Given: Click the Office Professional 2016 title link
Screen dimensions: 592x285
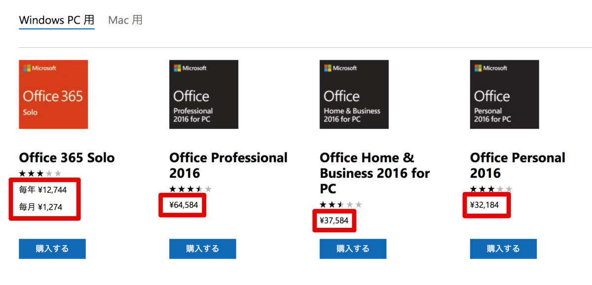Looking at the screenshot, I should click(x=228, y=165).
